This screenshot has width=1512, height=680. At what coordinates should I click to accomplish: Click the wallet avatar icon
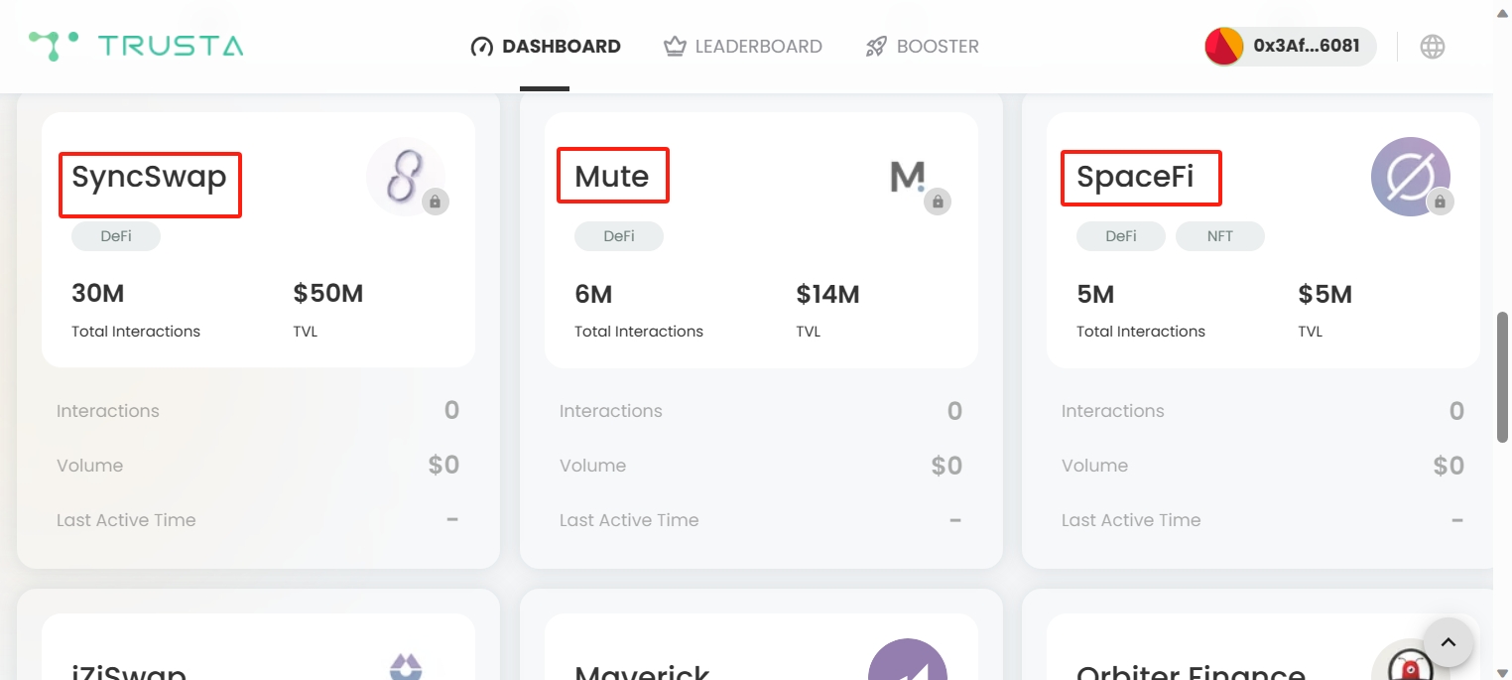(x=1224, y=47)
